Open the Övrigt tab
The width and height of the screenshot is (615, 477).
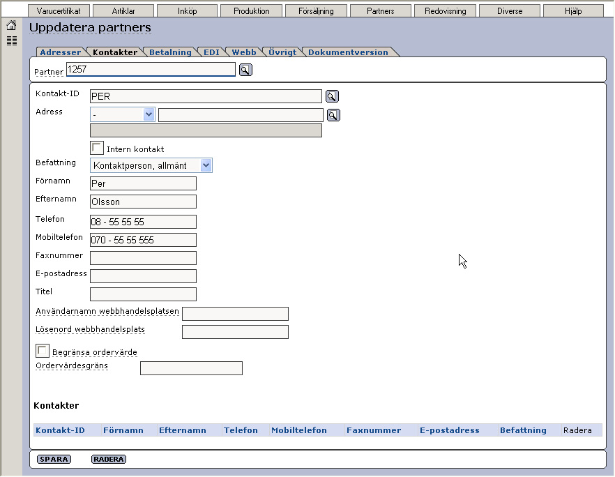(282, 52)
